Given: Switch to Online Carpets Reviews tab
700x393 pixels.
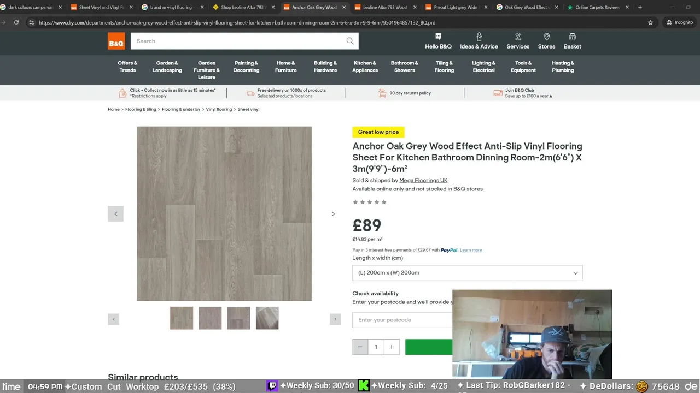Looking at the screenshot, I should pyautogui.click(x=597, y=7).
